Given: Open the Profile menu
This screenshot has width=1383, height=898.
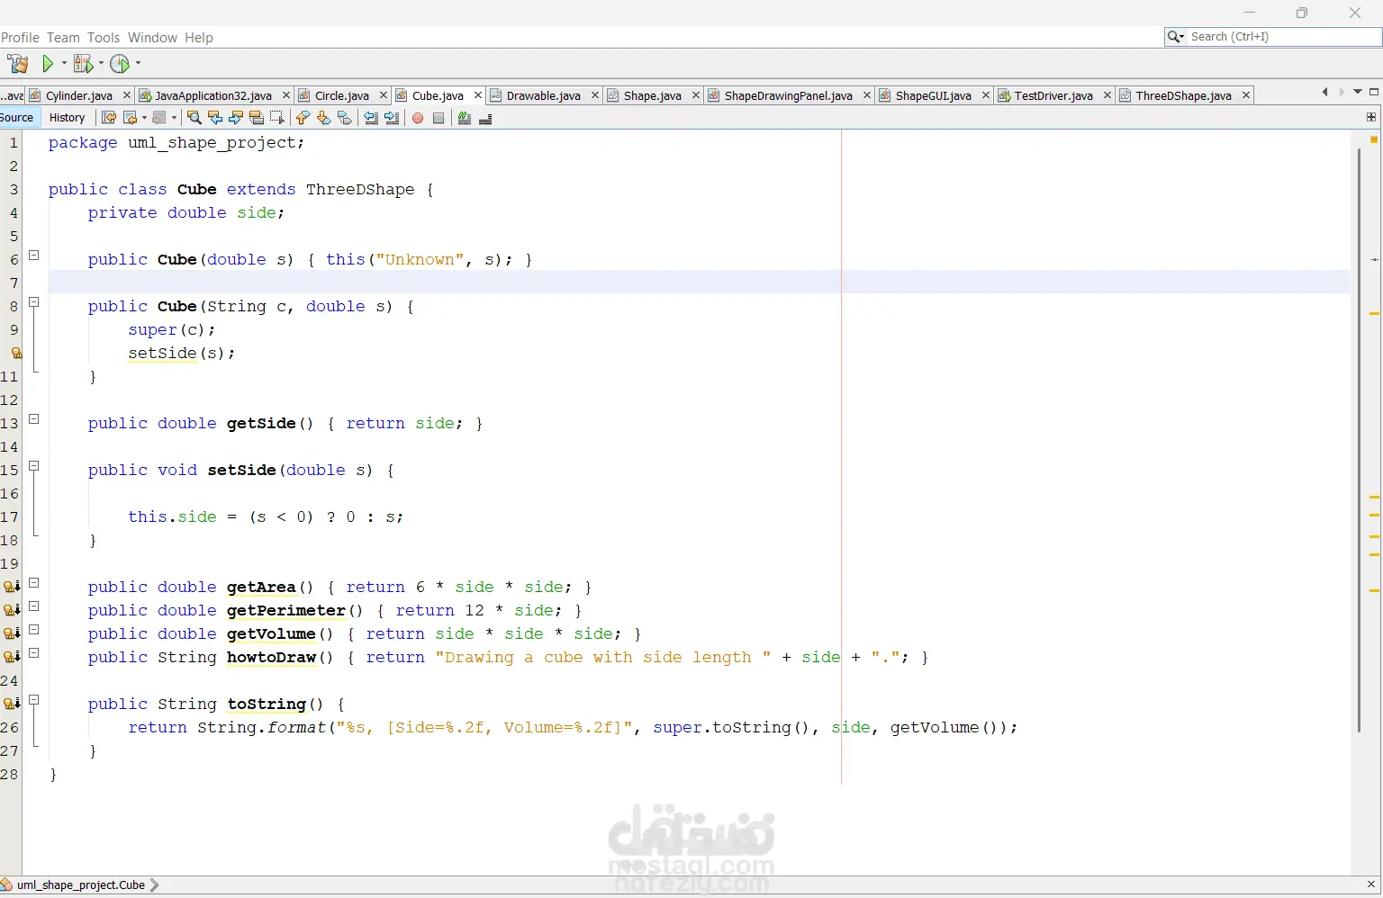Looking at the screenshot, I should [x=20, y=38].
